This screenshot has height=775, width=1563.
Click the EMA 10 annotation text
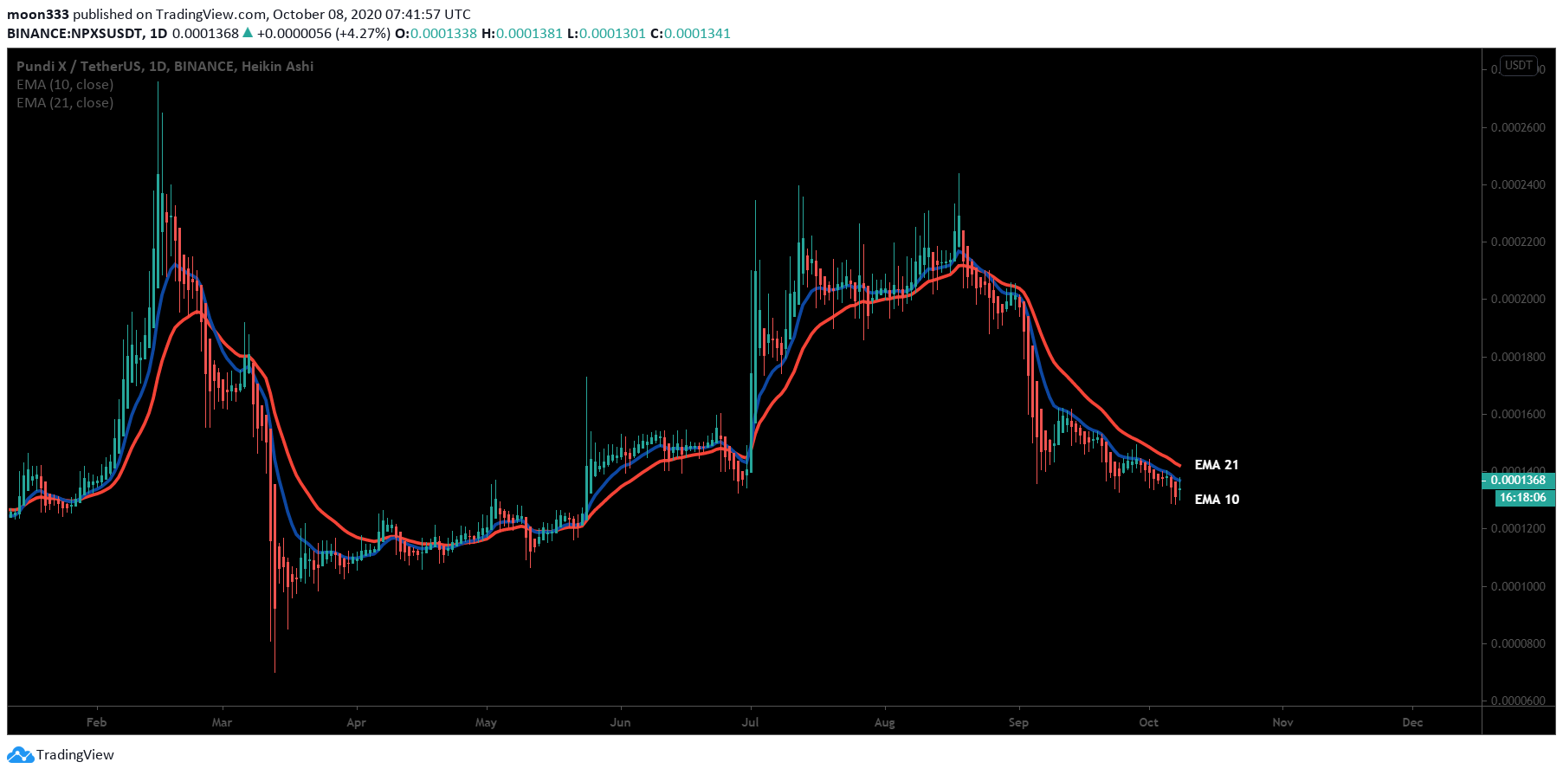1217,500
